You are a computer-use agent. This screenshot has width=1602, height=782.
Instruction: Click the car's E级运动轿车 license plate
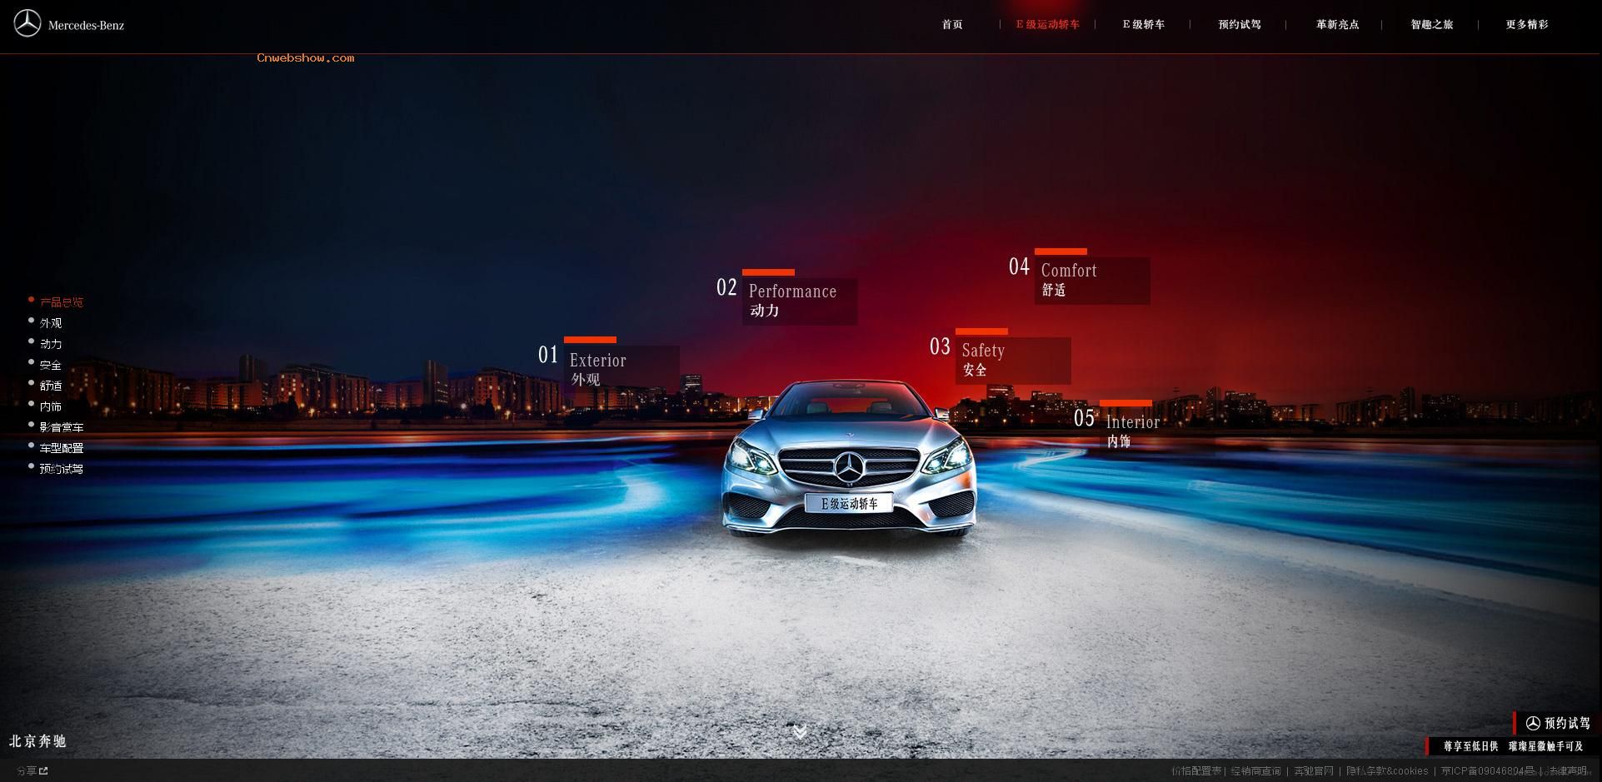point(849,503)
